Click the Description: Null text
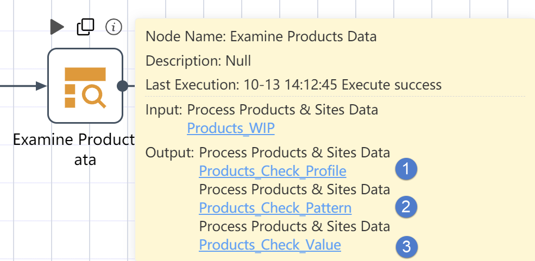The width and height of the screenshot is (535, 261). click(198, 61)
